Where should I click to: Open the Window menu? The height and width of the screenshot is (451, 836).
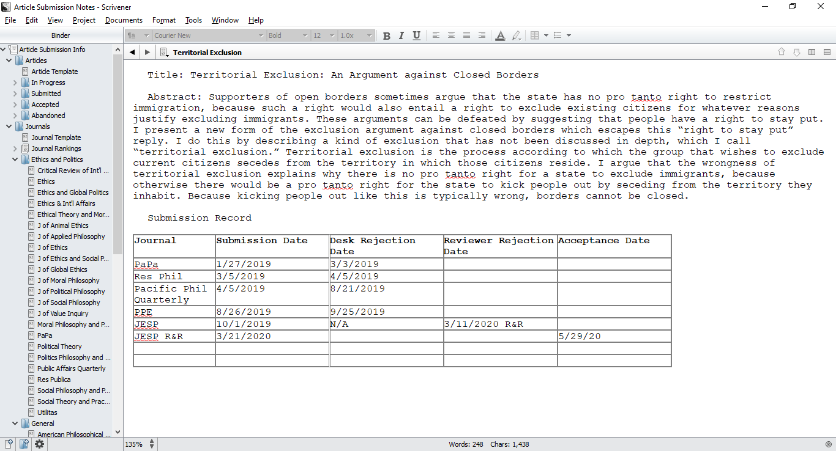coord(225,20)
